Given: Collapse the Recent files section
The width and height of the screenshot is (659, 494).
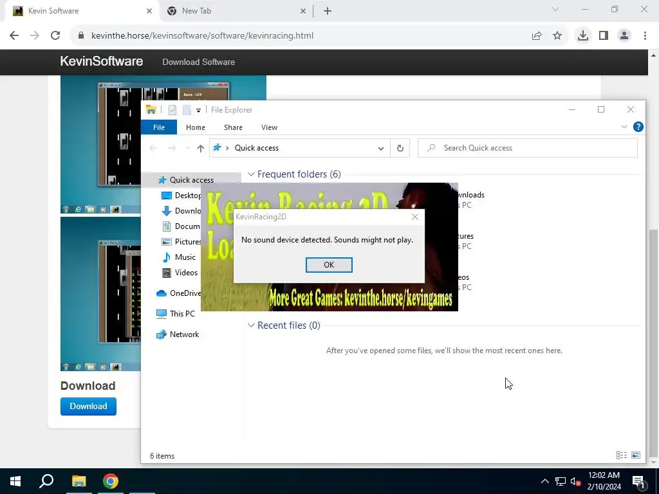Looking at the screenshot, I should click(251, 325).
